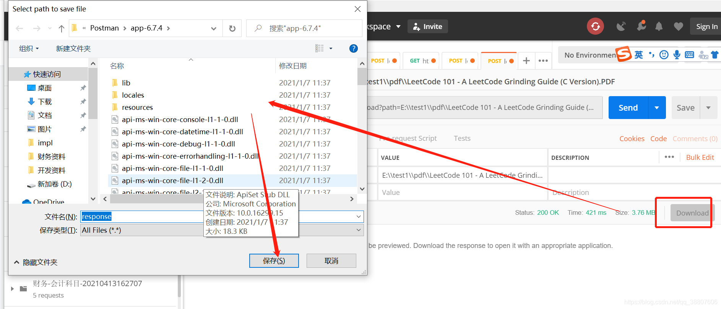
Task: Select api-ms-win-core-datetime-l1-1-0.dll file
Action: point(182,132)
